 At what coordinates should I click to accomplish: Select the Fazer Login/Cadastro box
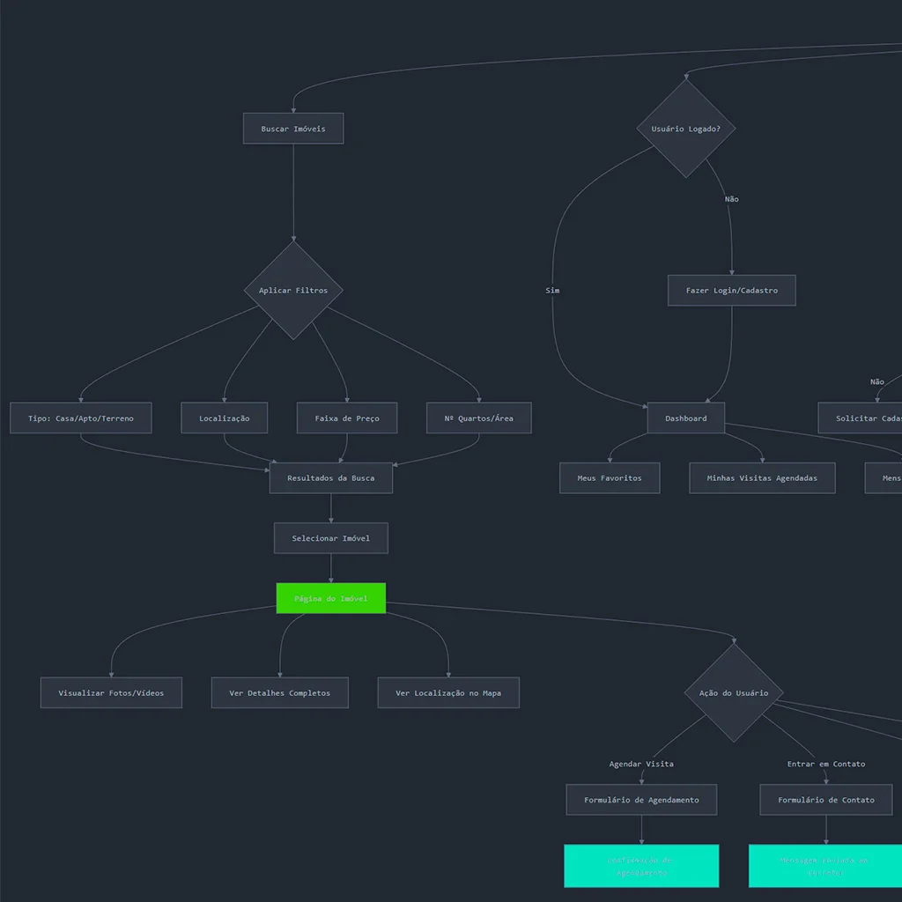[x=731, y=291]
